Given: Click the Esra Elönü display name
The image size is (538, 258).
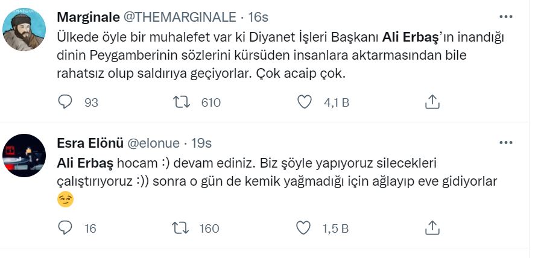Looking at the screenshot, I should click(x=90, y=143).
